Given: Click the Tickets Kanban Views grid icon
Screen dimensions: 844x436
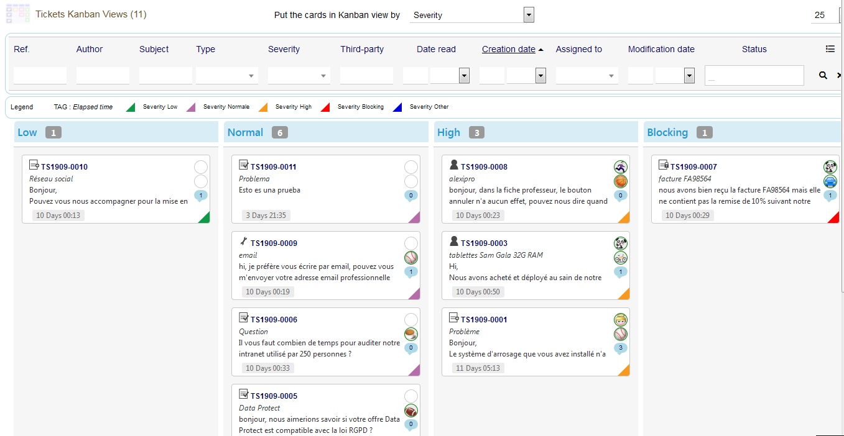Looking at the screenshot, I should [17, 14].
